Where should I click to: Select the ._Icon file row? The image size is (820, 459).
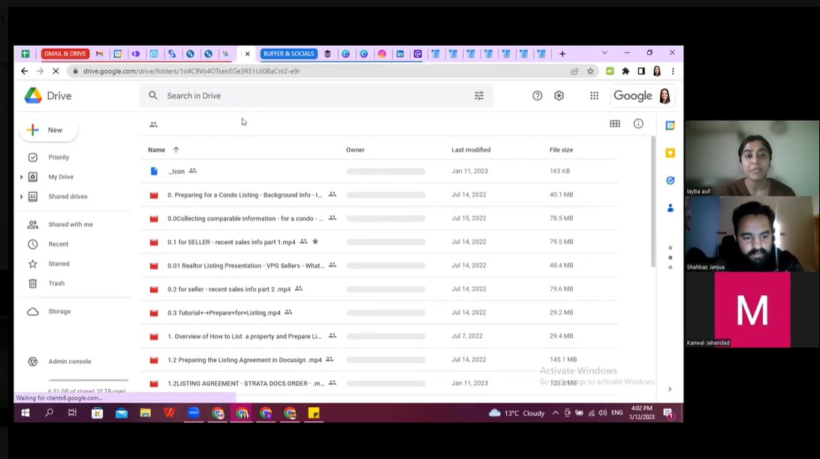378,171
